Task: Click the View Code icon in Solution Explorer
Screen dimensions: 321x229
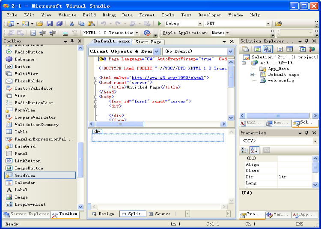Action: click(x=280, y=49)
